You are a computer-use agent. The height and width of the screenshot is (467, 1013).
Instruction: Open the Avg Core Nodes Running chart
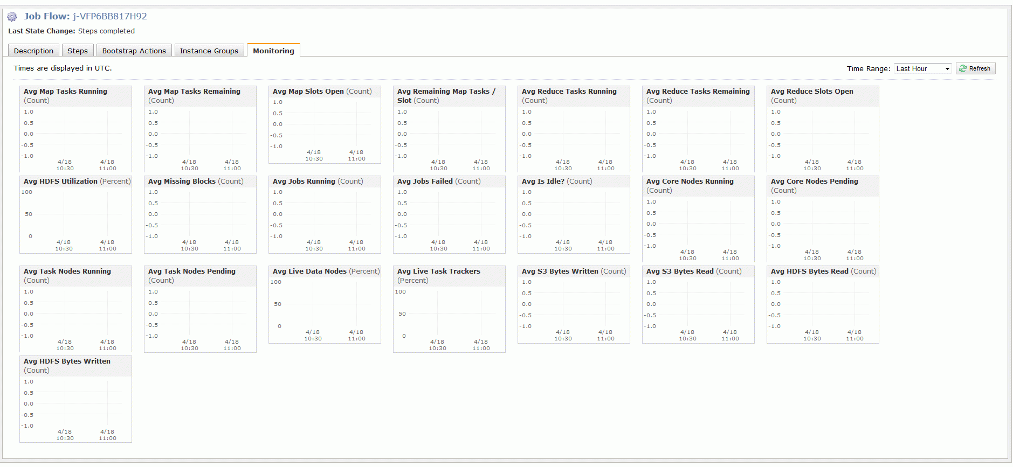(x=698, y=219)
